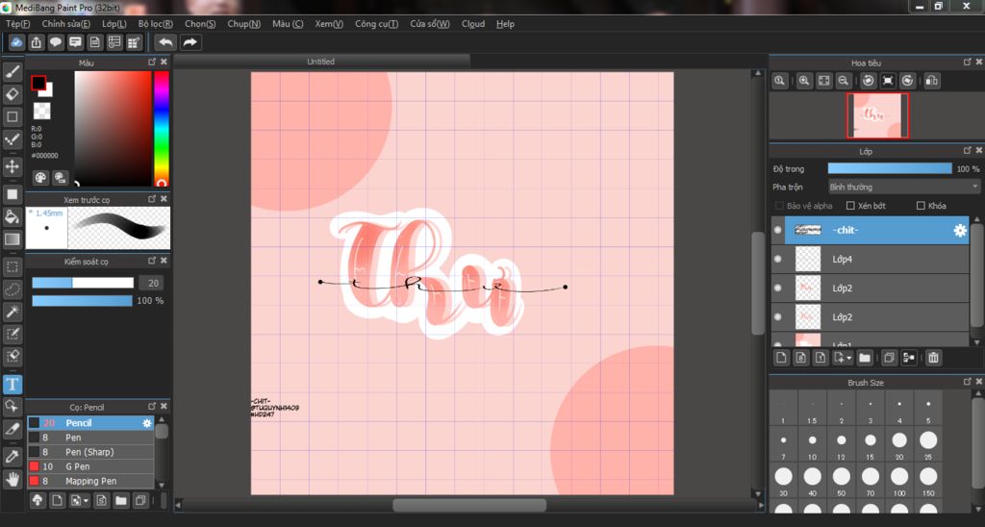Open the color palette icon in Màu panel
985x527 pixels.
(x=40, y=178)
